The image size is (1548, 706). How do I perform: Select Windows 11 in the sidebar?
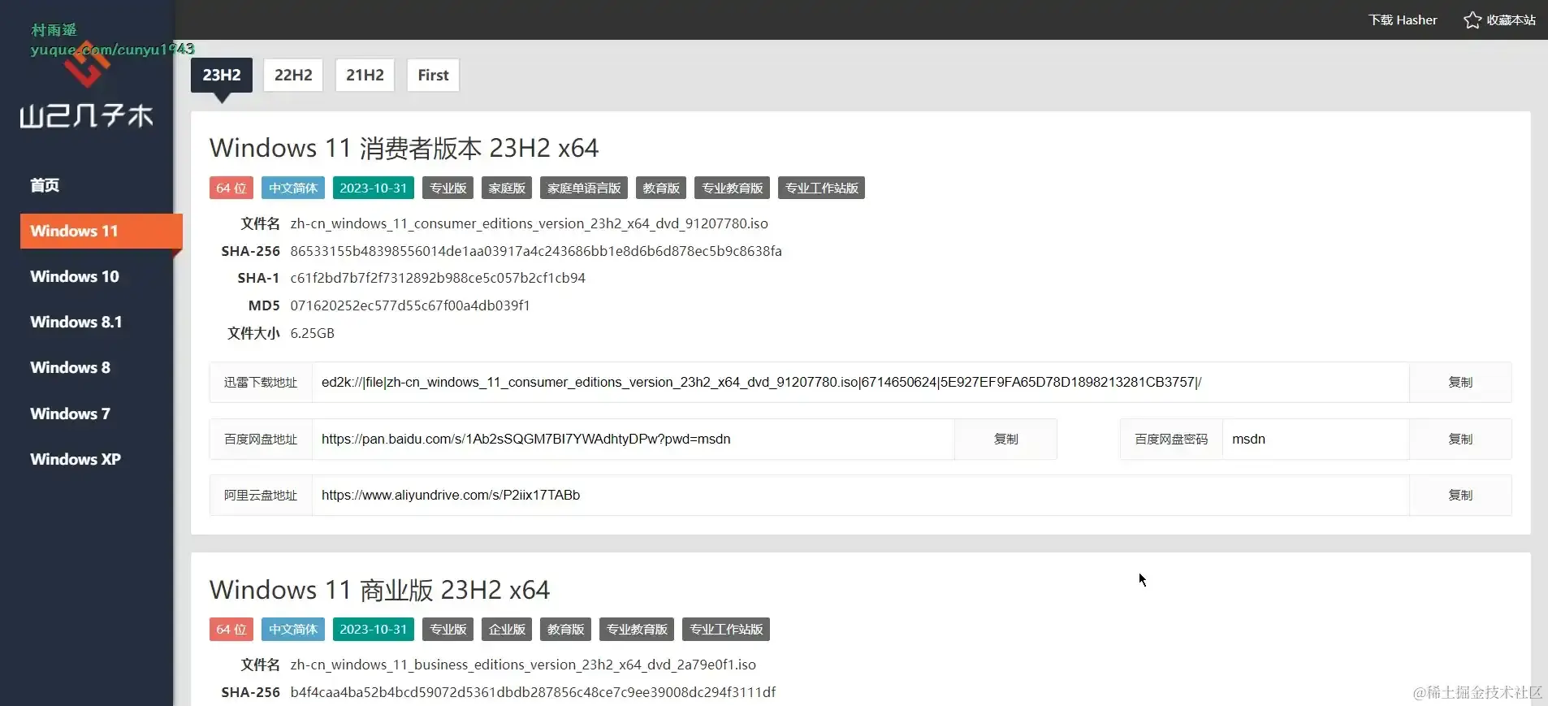pyautogui.click(x=102, y=231)
